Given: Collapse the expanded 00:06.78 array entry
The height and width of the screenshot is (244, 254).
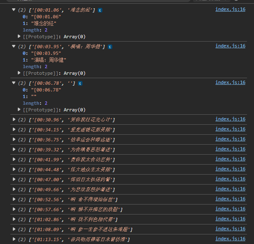Looking at the screenshot, I should click(x=14, y=83).
